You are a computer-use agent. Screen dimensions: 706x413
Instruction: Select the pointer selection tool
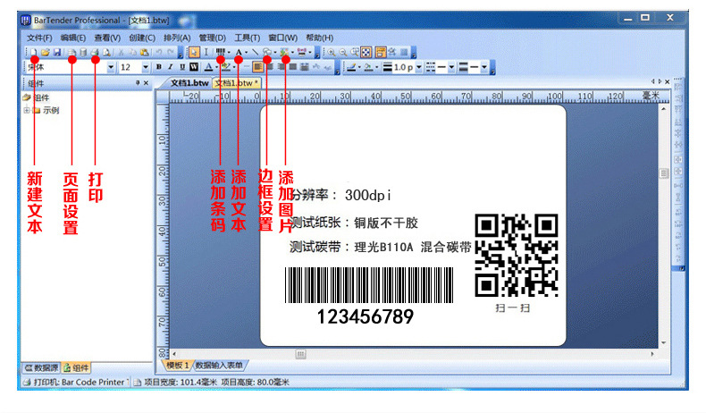[194, 52]
